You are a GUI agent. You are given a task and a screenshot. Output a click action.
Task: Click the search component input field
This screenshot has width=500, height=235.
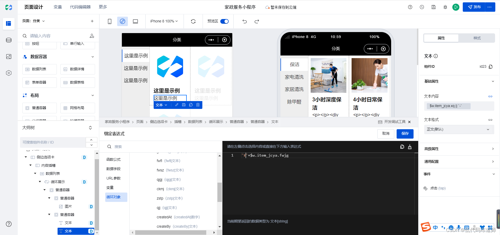[x=57, y=36]
